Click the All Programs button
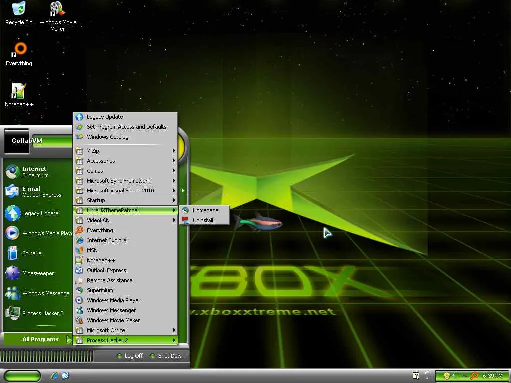511x383 pixels. (37, 339)
